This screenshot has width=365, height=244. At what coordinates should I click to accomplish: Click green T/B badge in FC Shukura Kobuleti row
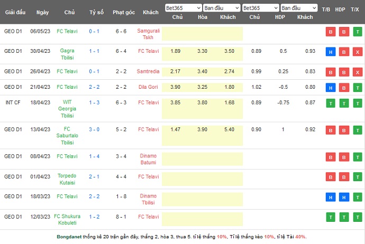coord(330,217)
